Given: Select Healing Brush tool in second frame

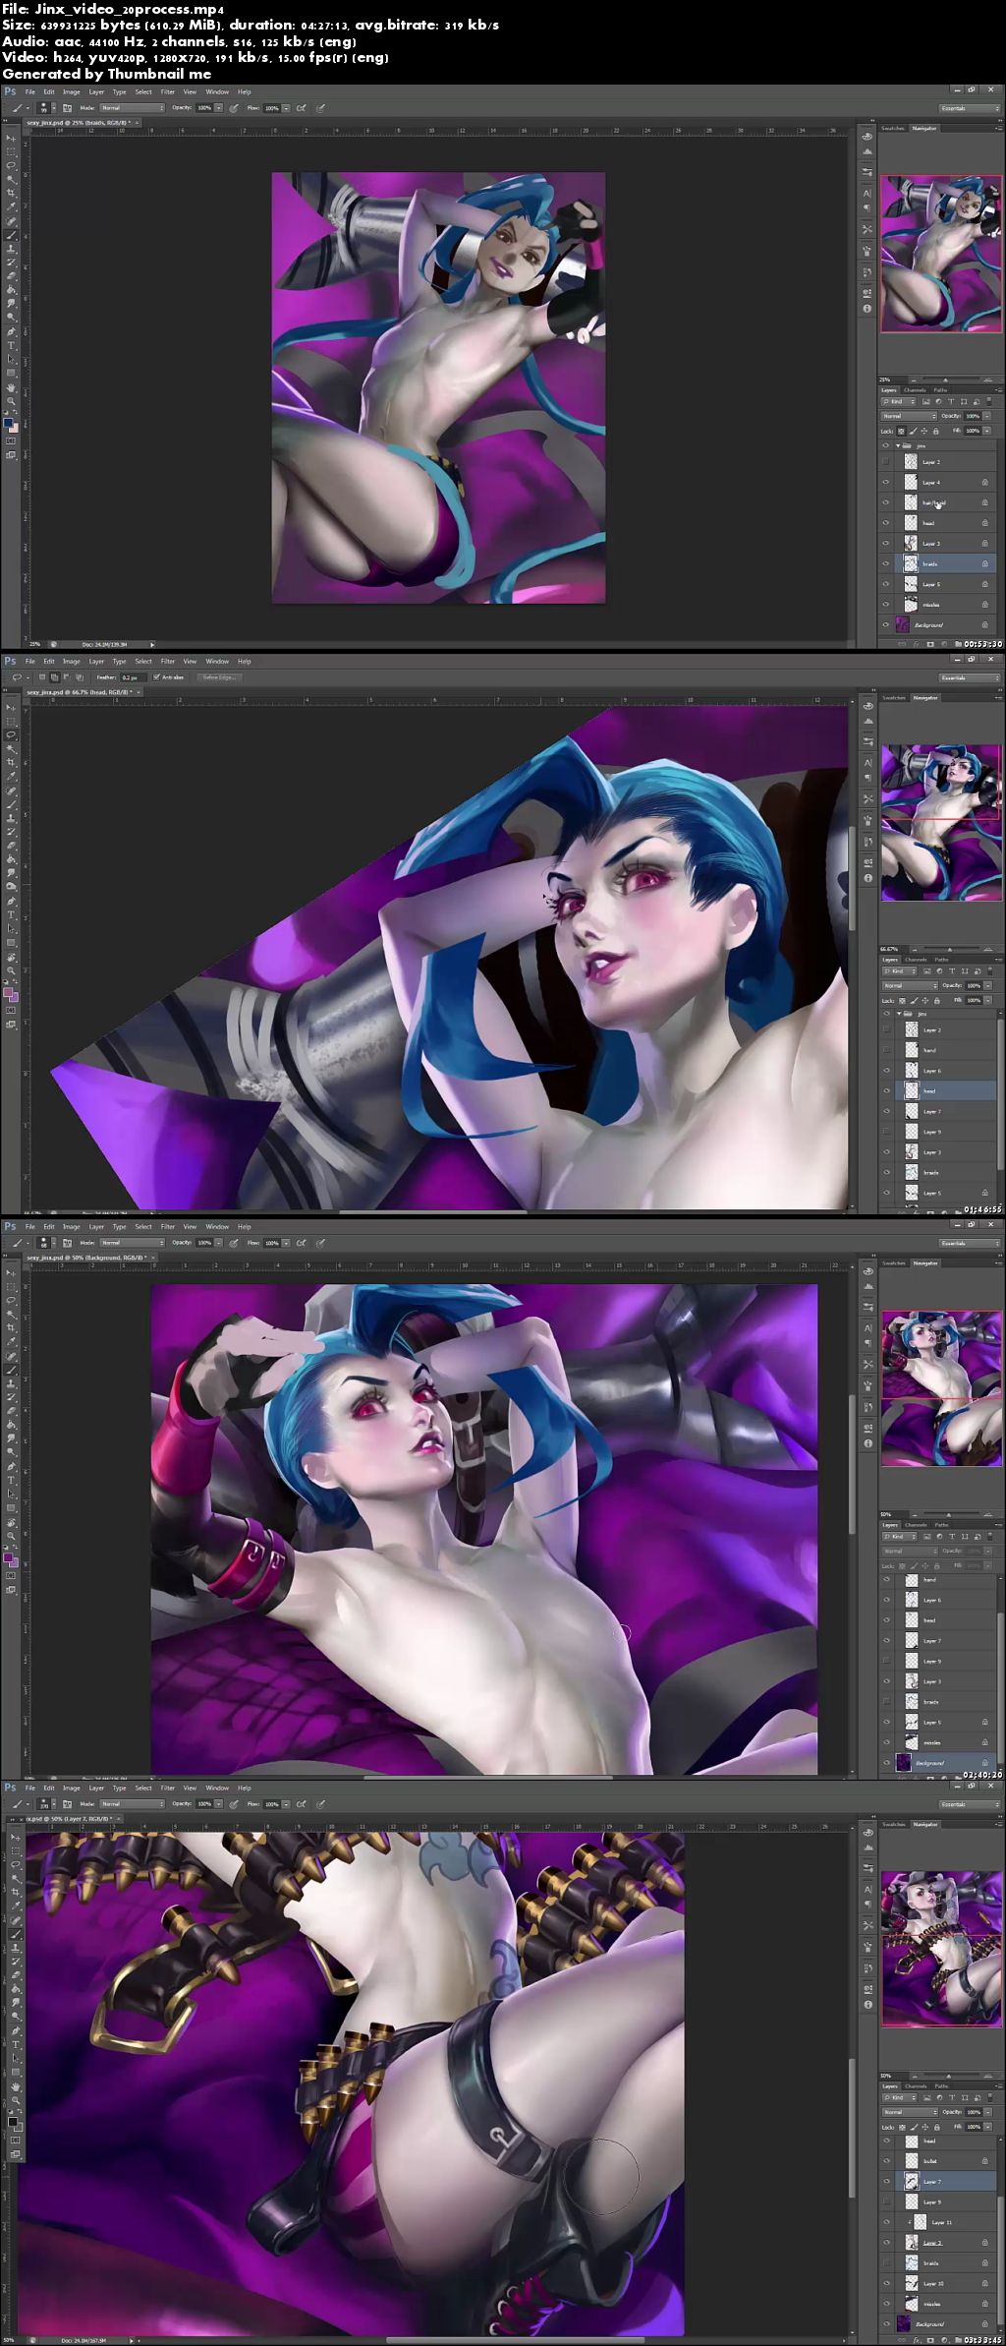Looking at the screenshot, I should 12,791.
